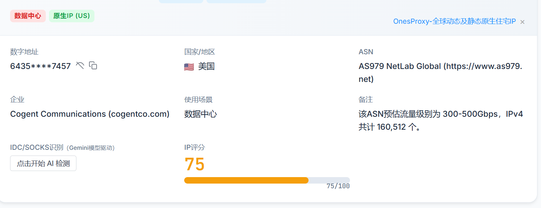The width and height of the screenshot is (541, 208).
Task: Dismiss the OnesProxy ad with its X icon
Action: tap(522, 22)
